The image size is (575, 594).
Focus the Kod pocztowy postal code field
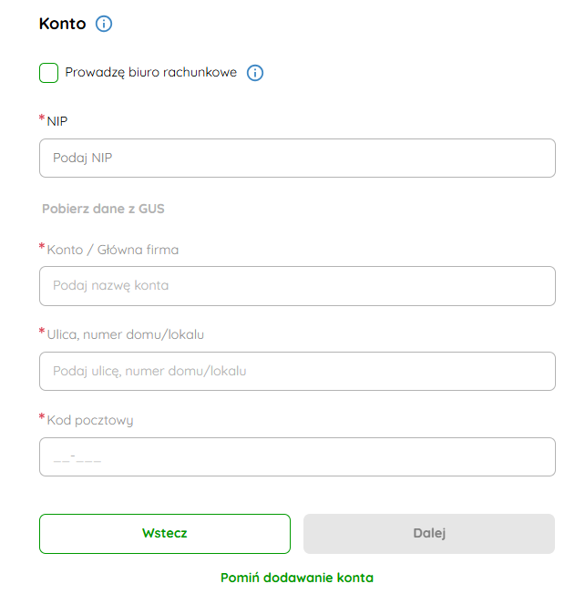[297, 456]
